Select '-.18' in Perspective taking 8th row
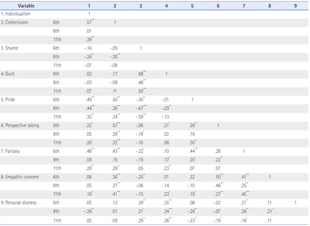This screenshot has height=226, width=310. click(140, 134)
